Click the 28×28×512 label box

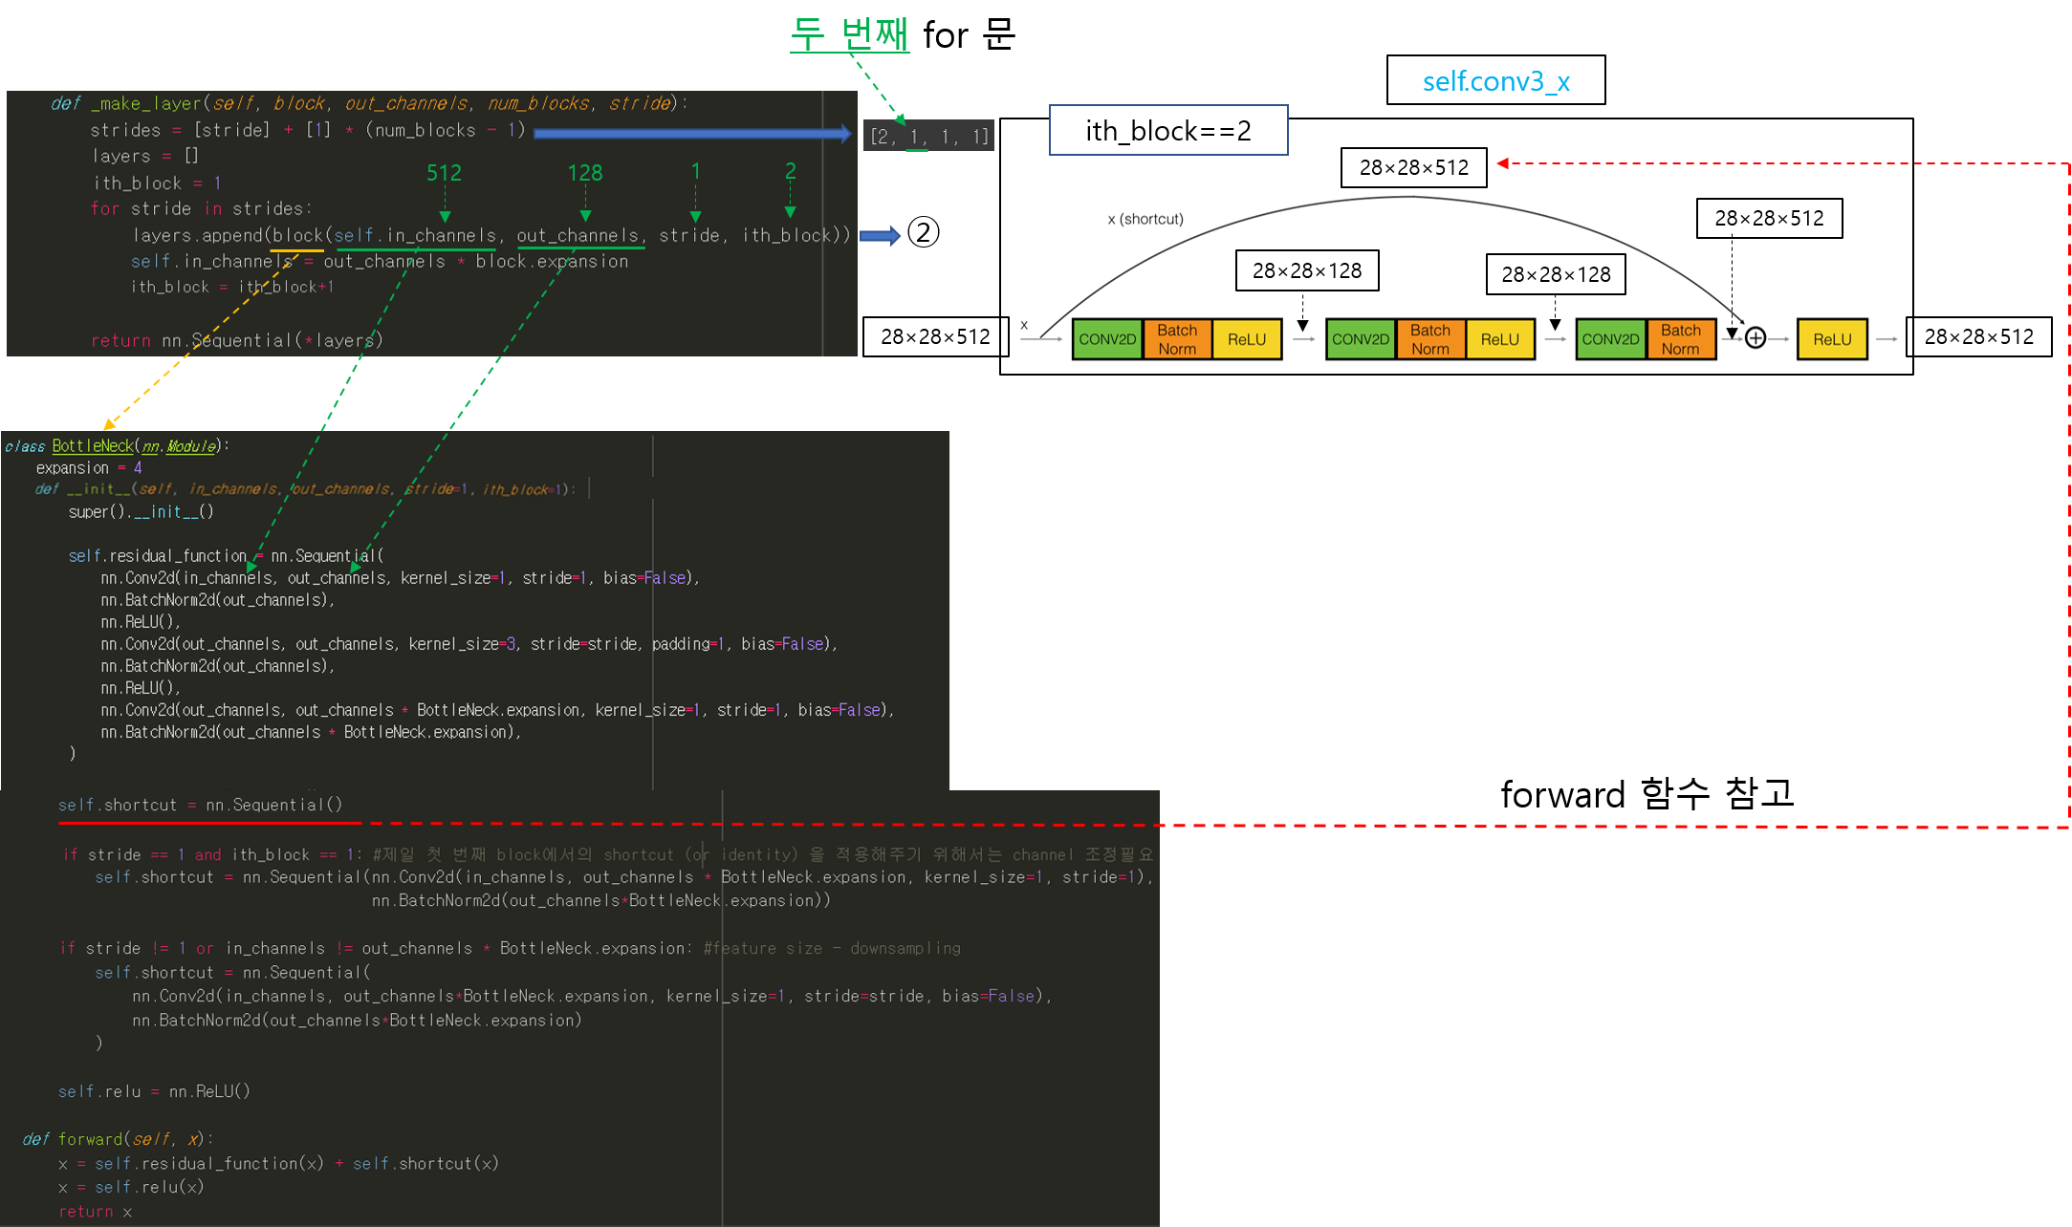pos(1769,218)
